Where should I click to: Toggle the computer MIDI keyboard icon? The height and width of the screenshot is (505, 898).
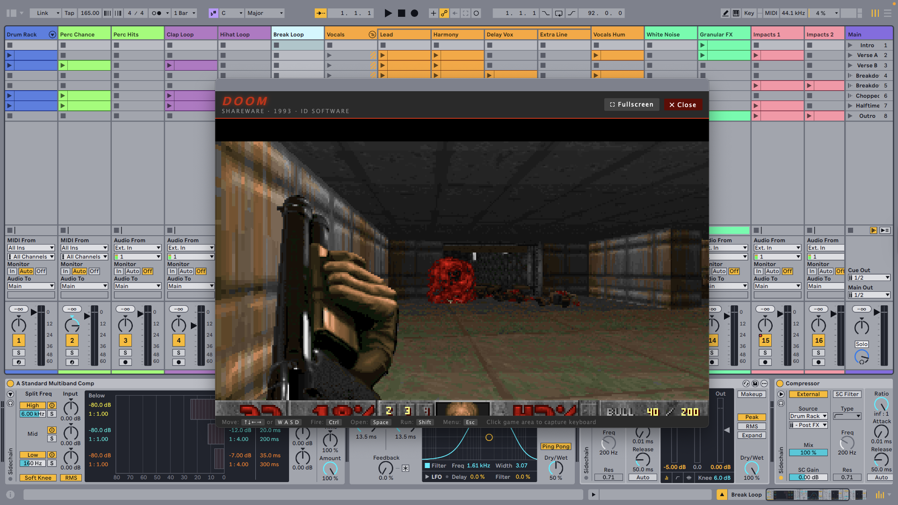pyautogui.click(x=736, y=13)
